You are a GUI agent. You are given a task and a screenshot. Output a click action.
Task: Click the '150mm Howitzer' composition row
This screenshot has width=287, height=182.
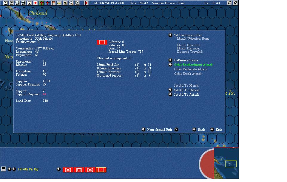(x=124, y=72)
